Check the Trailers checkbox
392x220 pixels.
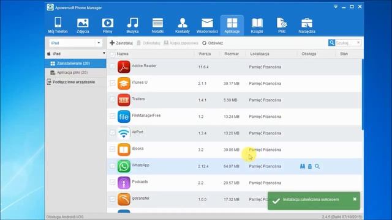pyautogui.click(x=113, y=99)
